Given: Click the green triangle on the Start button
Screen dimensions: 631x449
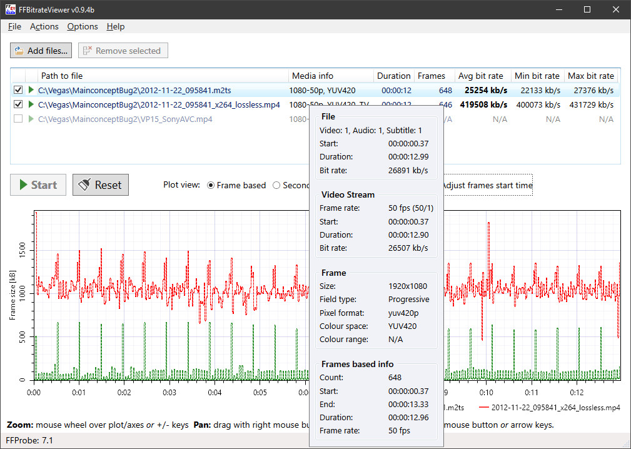Looking at the screenshot, I should [23, 185].
